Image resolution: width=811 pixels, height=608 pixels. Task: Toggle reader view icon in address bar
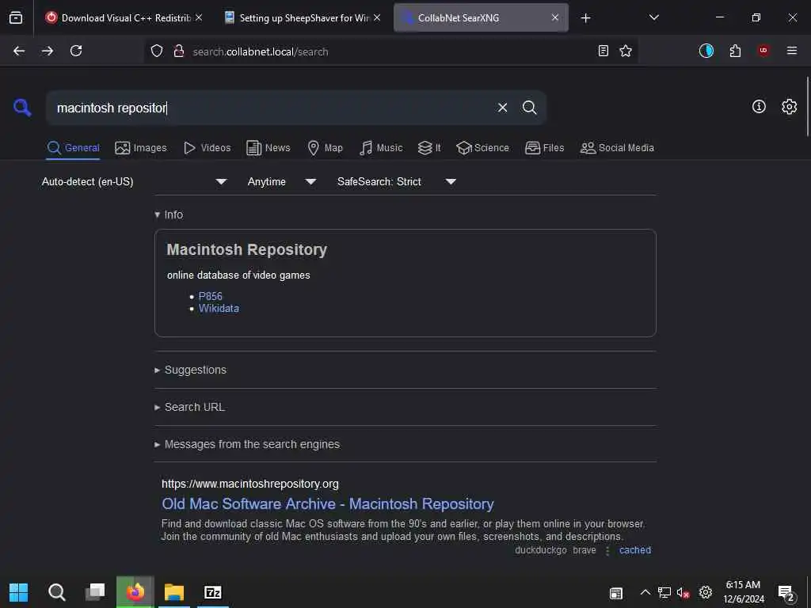tap(603, 51)
